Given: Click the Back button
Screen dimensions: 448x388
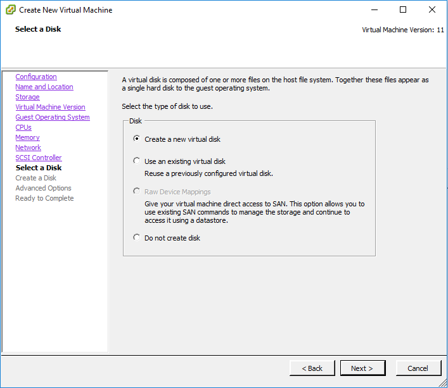Looking at the screenshot, I should (x=312, y=368).
